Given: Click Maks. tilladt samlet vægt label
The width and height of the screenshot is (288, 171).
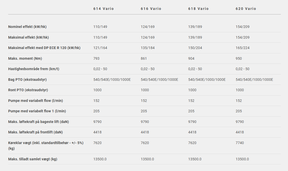Looking at the screenshot, I should point(33,159).
